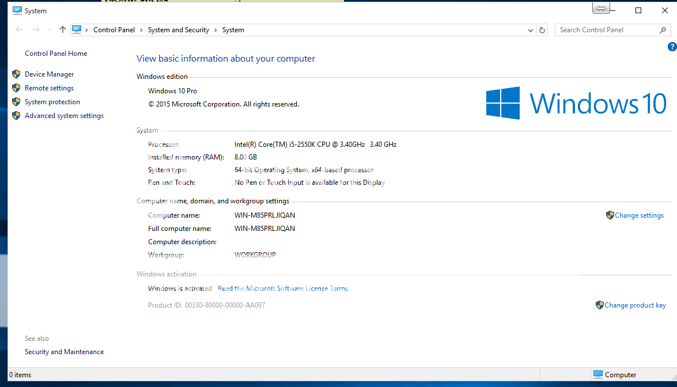This screenshot has height=387, width=677.
Task: Go up one level with Up arrow
Action: point(63,29)
